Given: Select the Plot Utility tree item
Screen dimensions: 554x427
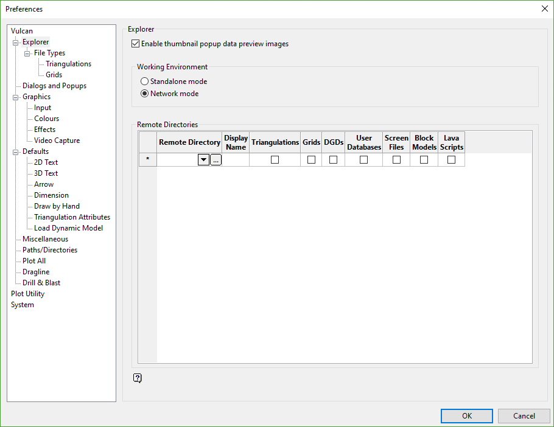Looking at the screenshot, I should coord(27,294).
